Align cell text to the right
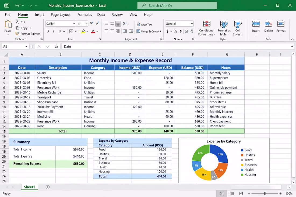Screen dimensions: 296x197 (118, 31)
